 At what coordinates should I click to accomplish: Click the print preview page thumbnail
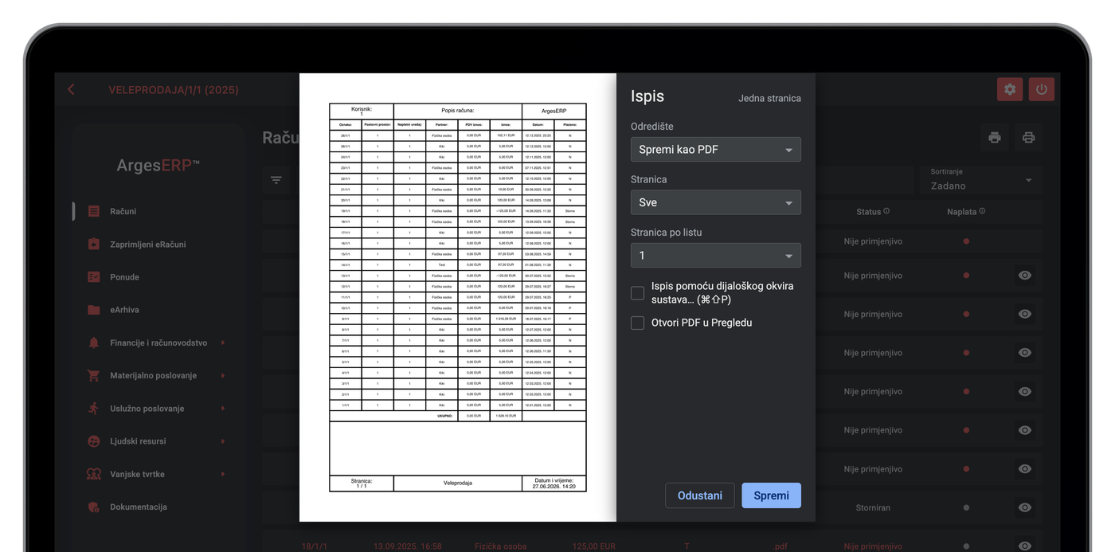click(x=458, y=297)
